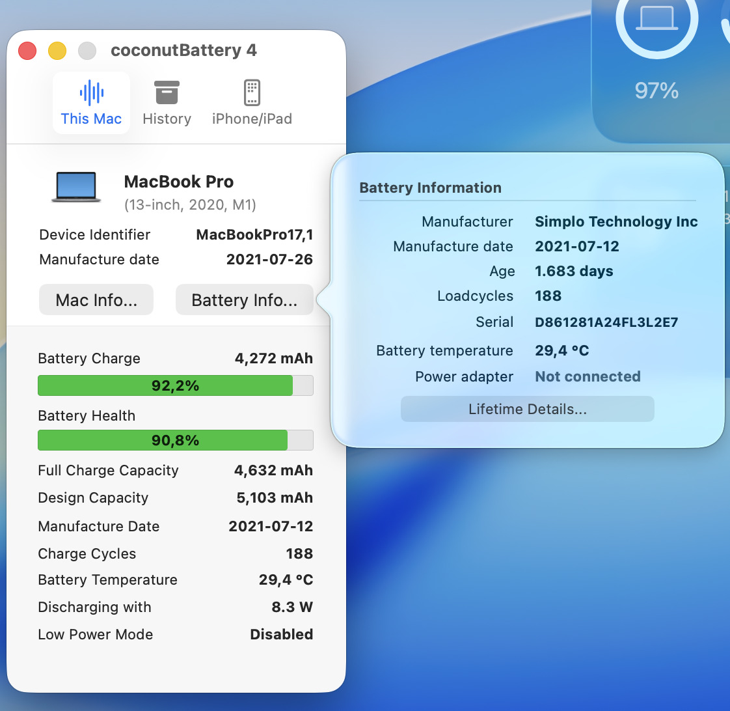Click the 97% label in the widget

[x=656, y=91]
